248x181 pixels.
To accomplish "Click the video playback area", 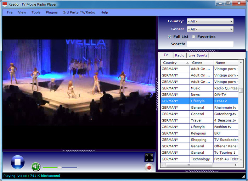I will coord(79,83).
